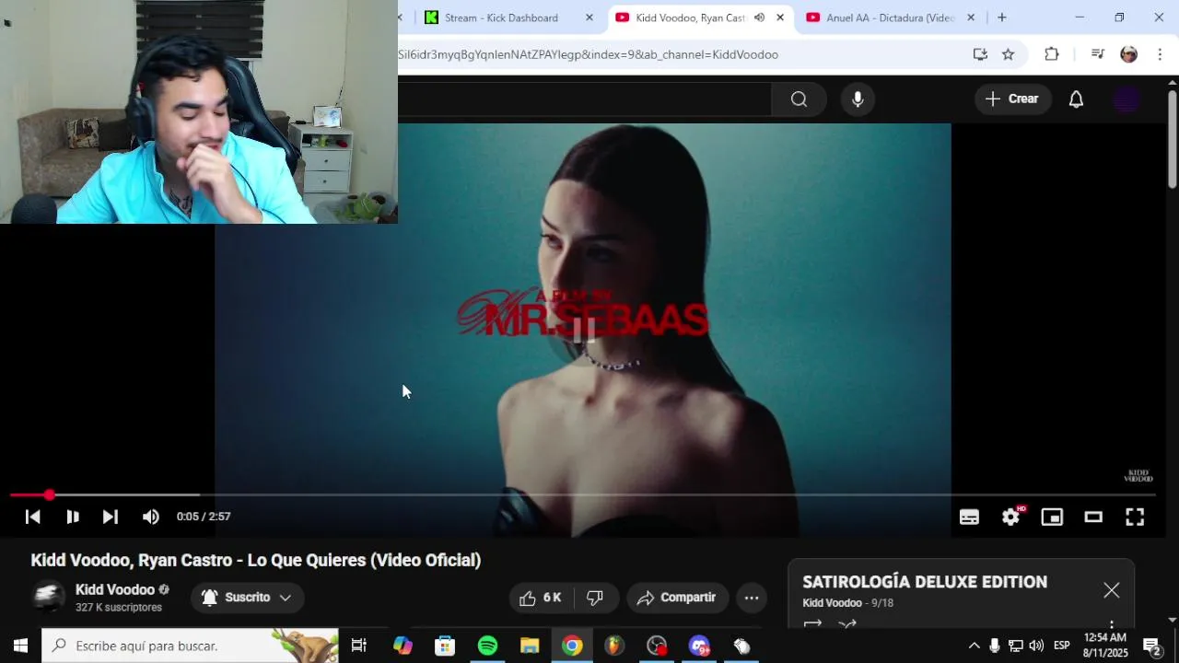Viewport: 1179px width, 663px height.
Task: Open File Explorer from taskbar
Action: [530, 646]
